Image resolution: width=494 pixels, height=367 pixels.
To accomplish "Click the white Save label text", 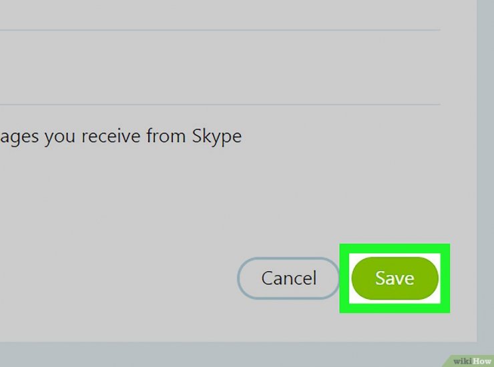I will (x=395, y=278).
